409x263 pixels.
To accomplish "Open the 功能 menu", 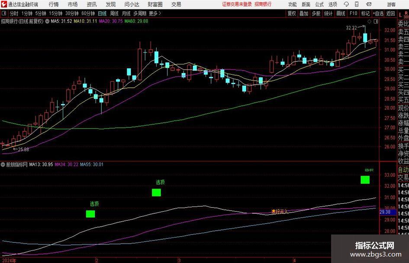I will (x=293, y=4).
